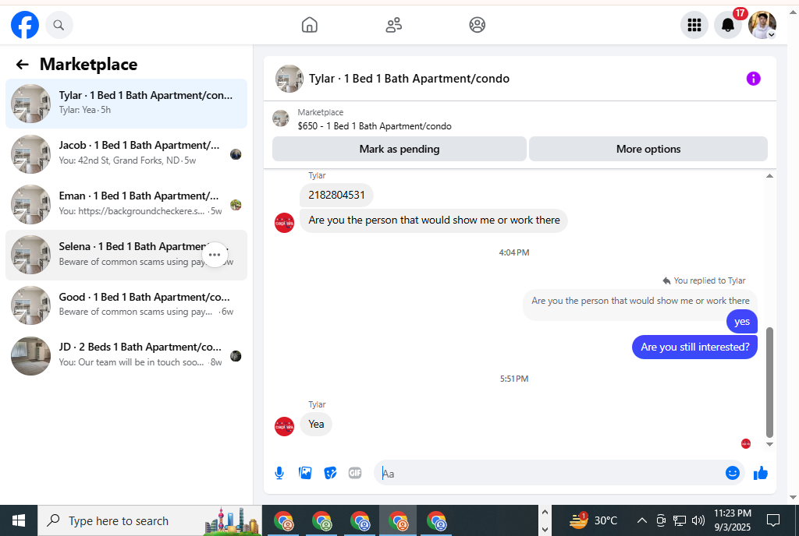Screen dimensions: 799x536
Task: Open the purple conversation info icon
Action: (753, 79)
